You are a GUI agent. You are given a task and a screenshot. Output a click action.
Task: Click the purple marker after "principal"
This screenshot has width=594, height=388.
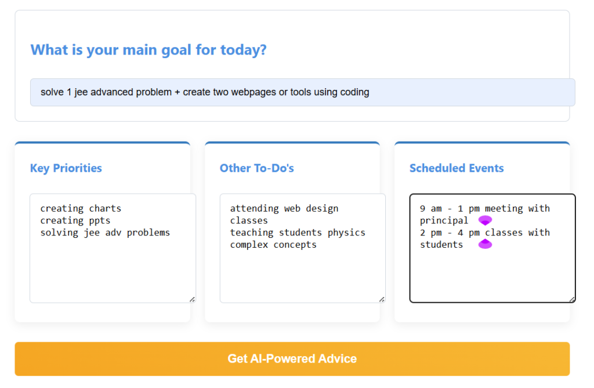coord(485,220)
